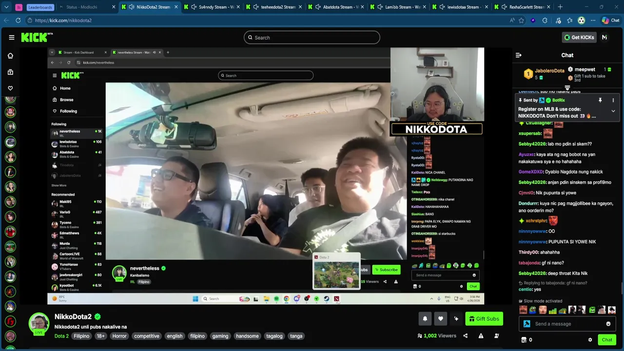Expand the gift leaderboard with the handle
Screen dimensions: 624x351
pos(567,88)
